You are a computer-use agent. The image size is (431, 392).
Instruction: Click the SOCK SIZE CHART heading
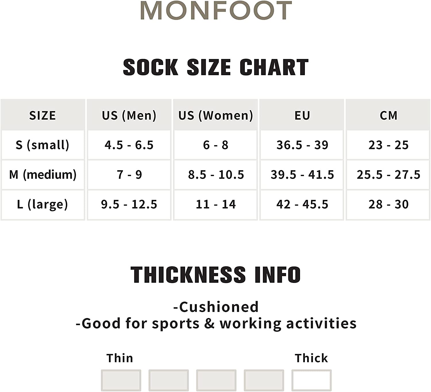(215, 67)
